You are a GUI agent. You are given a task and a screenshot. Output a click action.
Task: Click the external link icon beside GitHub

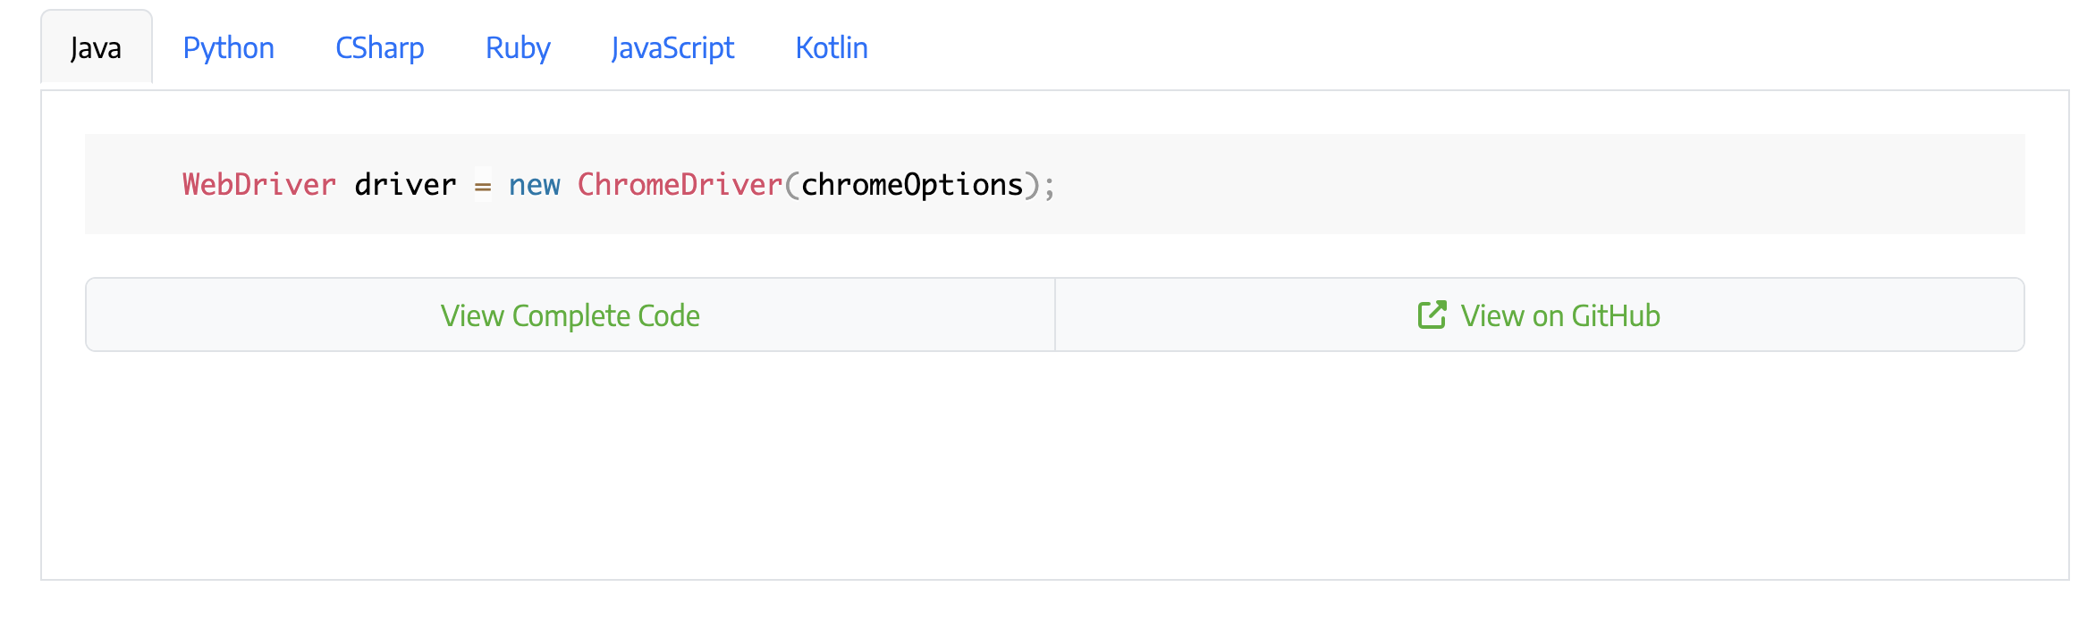point(1432,314)
